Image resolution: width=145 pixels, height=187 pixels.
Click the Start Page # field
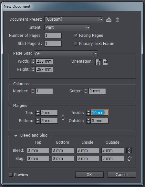(53, 44)
